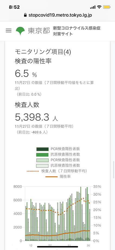Tap the stopcovid19.metro.tokyo.lg.jp address bar
Viewport: 115px width, 250px height.
click(x=58, y=15)
